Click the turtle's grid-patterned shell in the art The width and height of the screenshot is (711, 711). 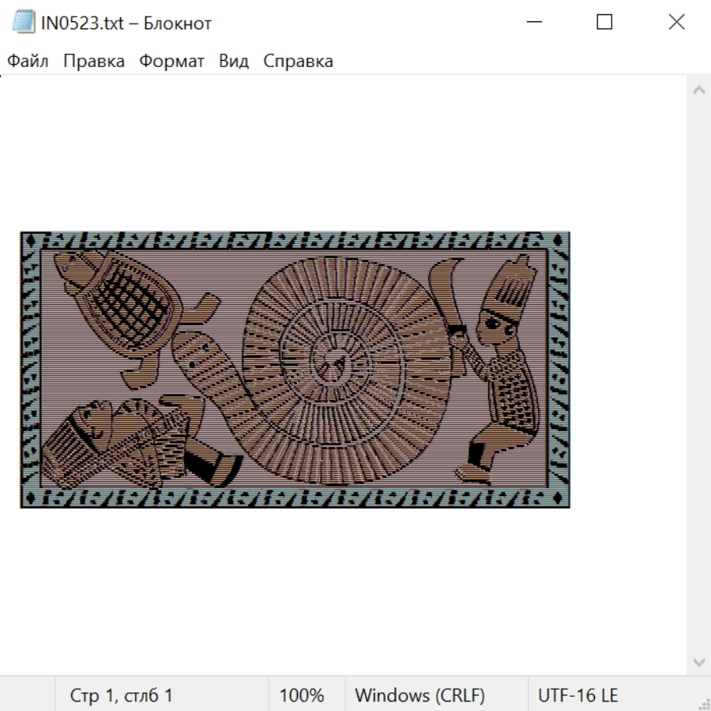tap(130, 299)
